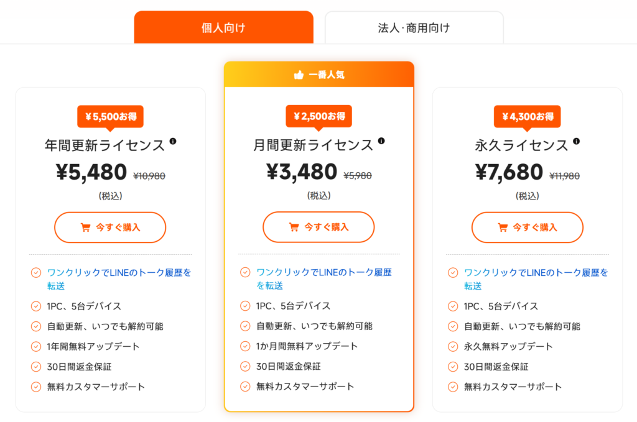This screenshot has height=422, width=637.
Task: Click the cart icon in the 年間更新 purchase button
Action: pyautogui.click(x=87, y=227)
